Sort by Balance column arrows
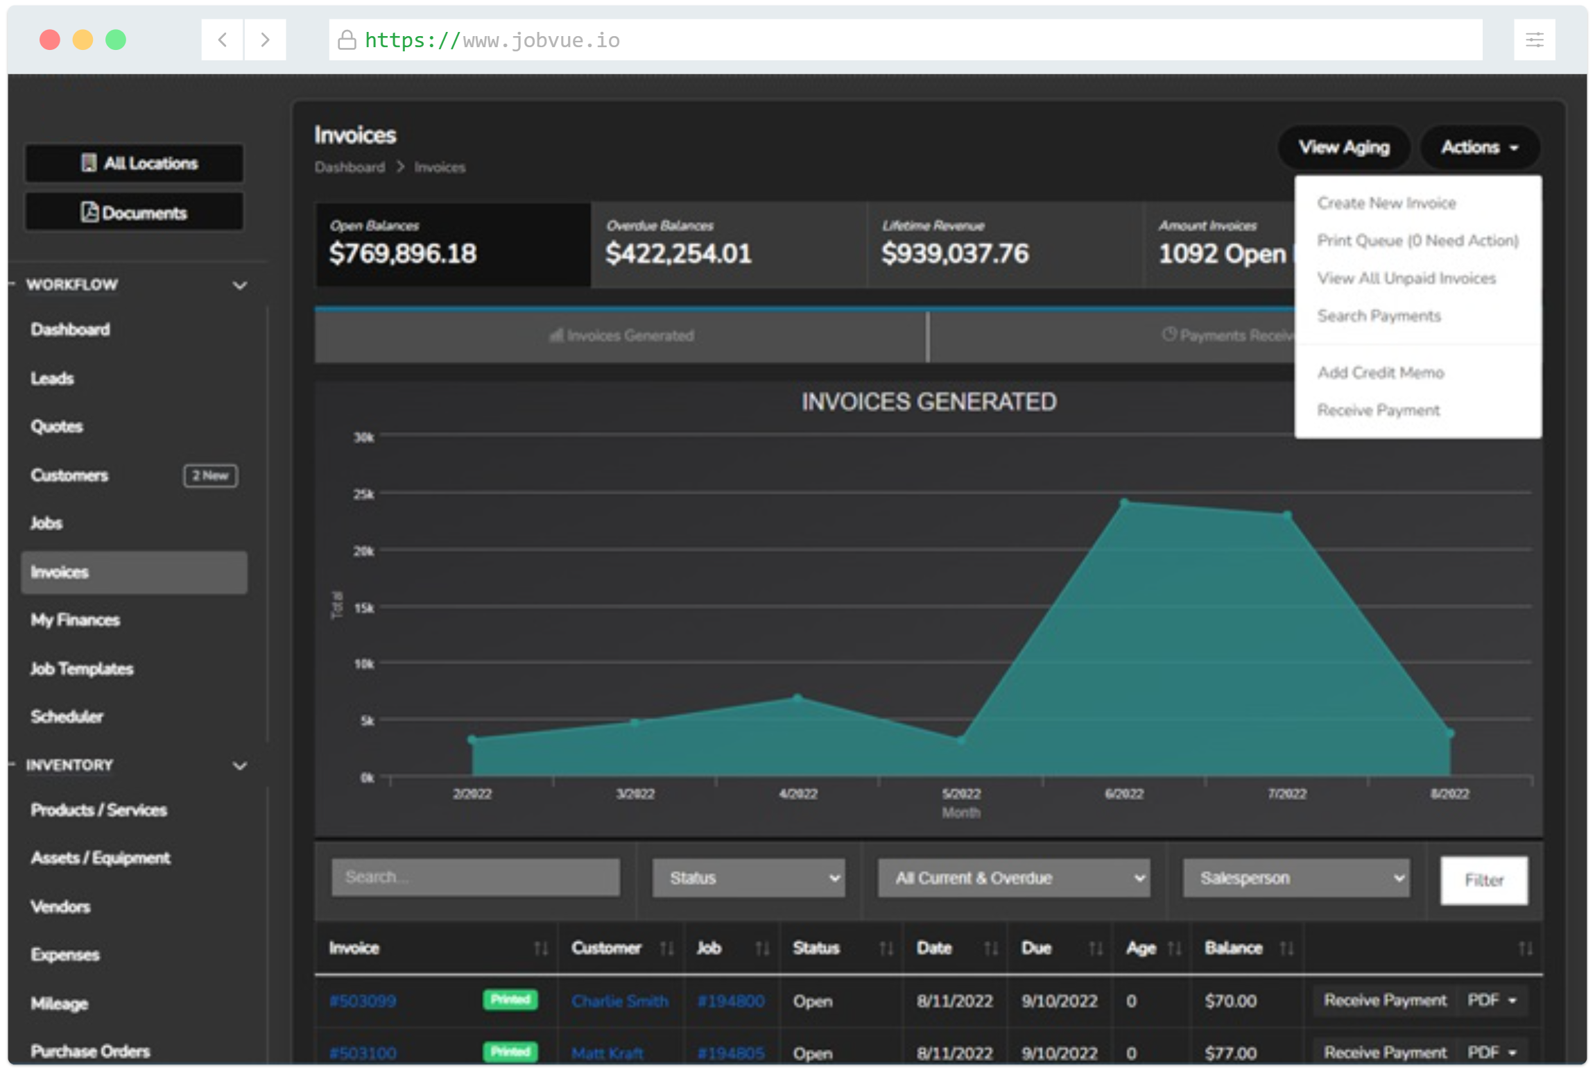Image resolution: width=1595 pixels, height=1070 pixels. coord(1287,949)
